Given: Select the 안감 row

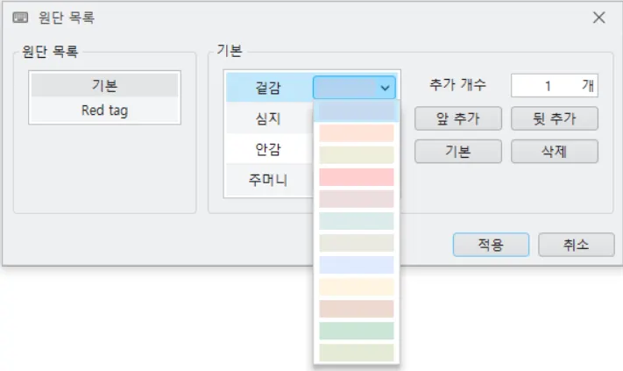Looking at the screenshot, I should click(269, 149).
